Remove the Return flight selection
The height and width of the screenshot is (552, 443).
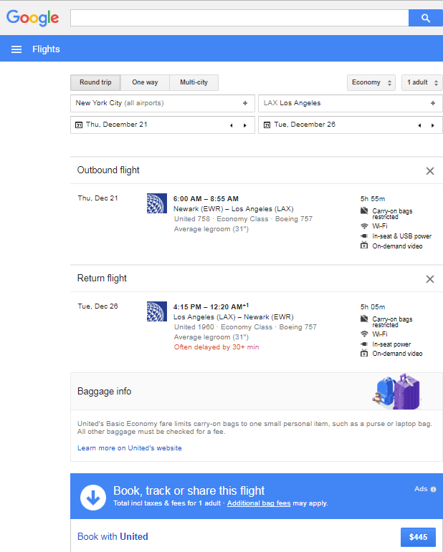click(x=430, y=279)
